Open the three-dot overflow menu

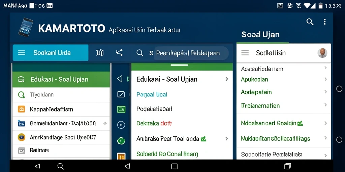[x=324, y=22]
